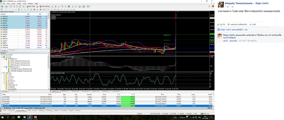Open the arrows tool dropdown
The height and width of the screenshot is (120, 284).
tap(44, 9)
